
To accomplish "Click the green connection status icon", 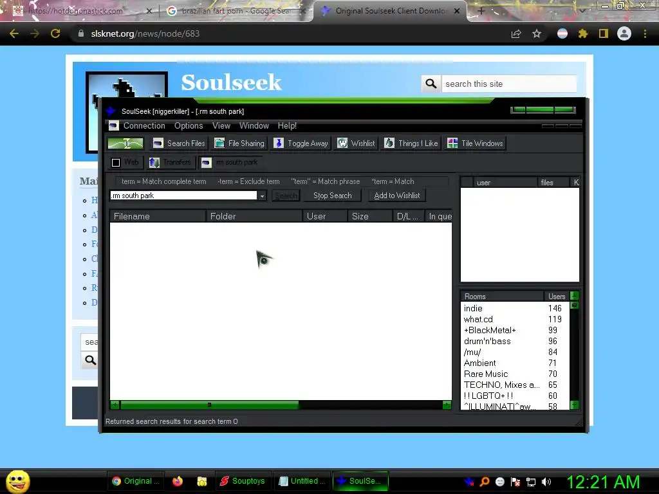I will (125, 143).
